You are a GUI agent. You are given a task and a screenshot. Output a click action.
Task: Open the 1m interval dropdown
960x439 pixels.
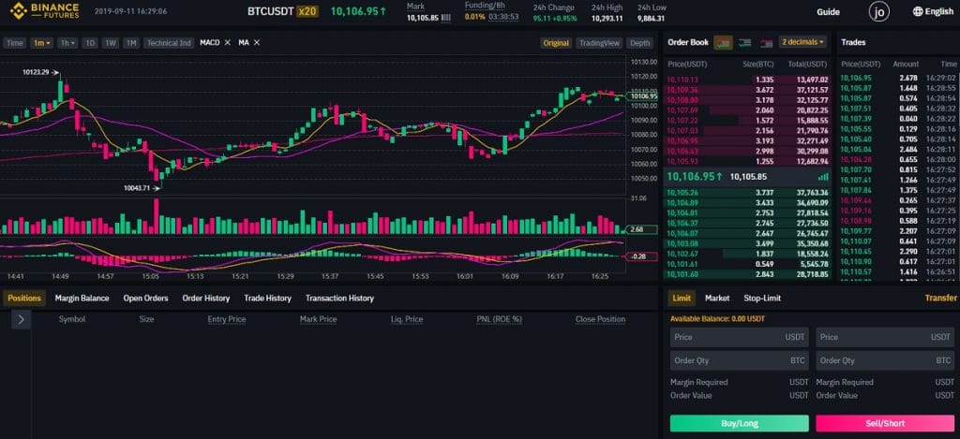click(42, 43)
